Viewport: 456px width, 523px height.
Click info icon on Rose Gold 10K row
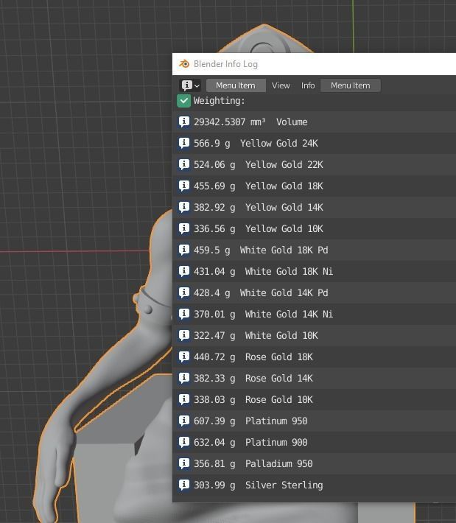(184, 399)
